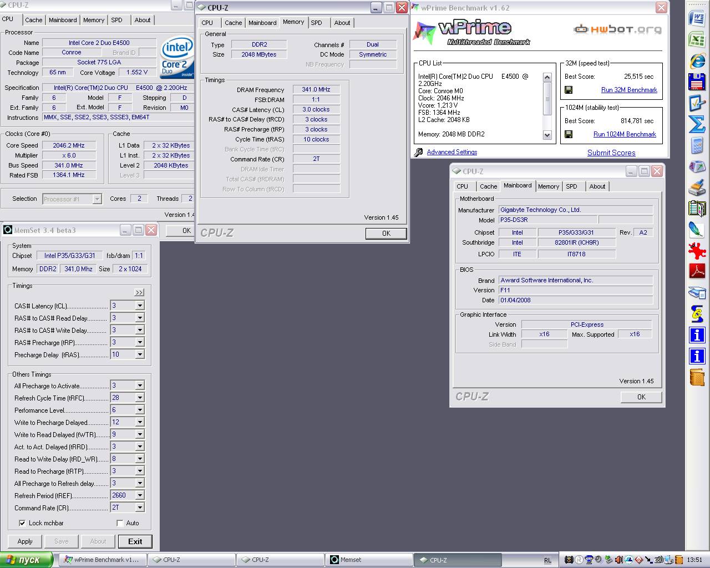
Task: Click the brown book icon in launcher
Action: [697, 377]
